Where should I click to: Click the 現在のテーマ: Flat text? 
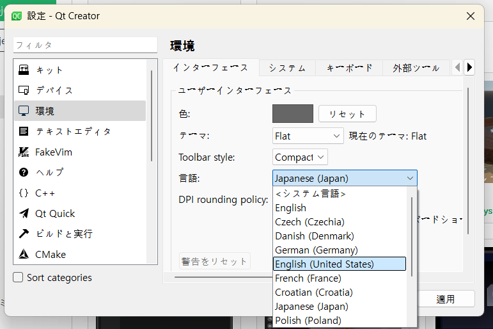387,136
